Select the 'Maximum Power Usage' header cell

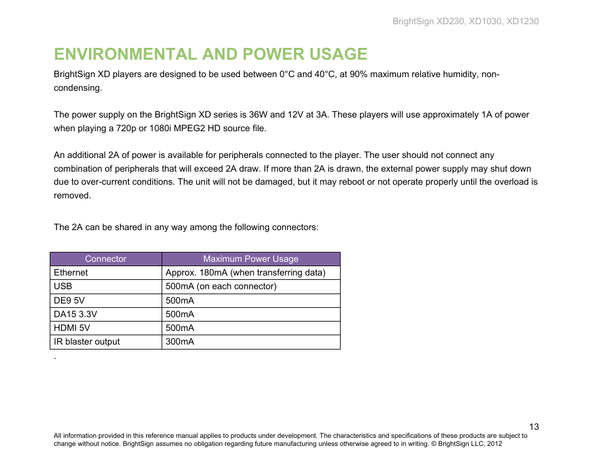251,259
